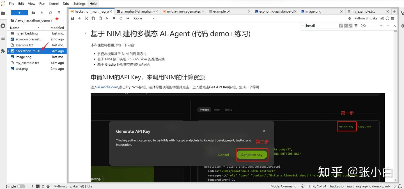
Task: Click the root folder breadcrumb icon
Action: click(12, 20)
